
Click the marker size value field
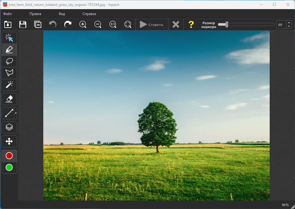click(x=281, y=25)
